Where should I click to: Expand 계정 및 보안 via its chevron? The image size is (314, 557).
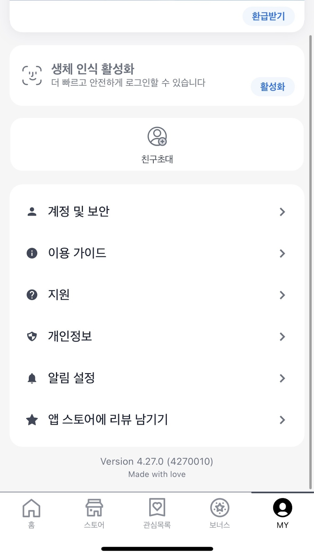(282, 212)
